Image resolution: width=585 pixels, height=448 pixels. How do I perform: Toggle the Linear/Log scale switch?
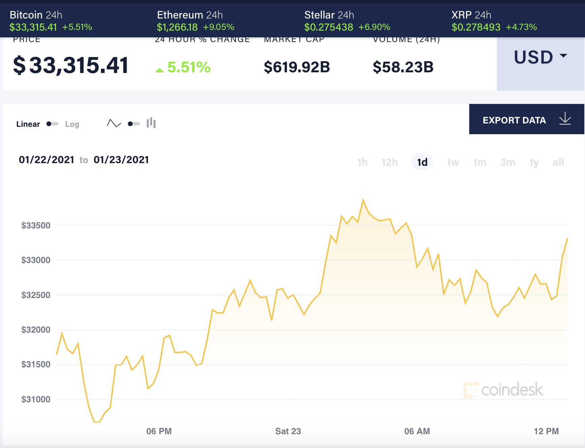click(x=52, y=123)
